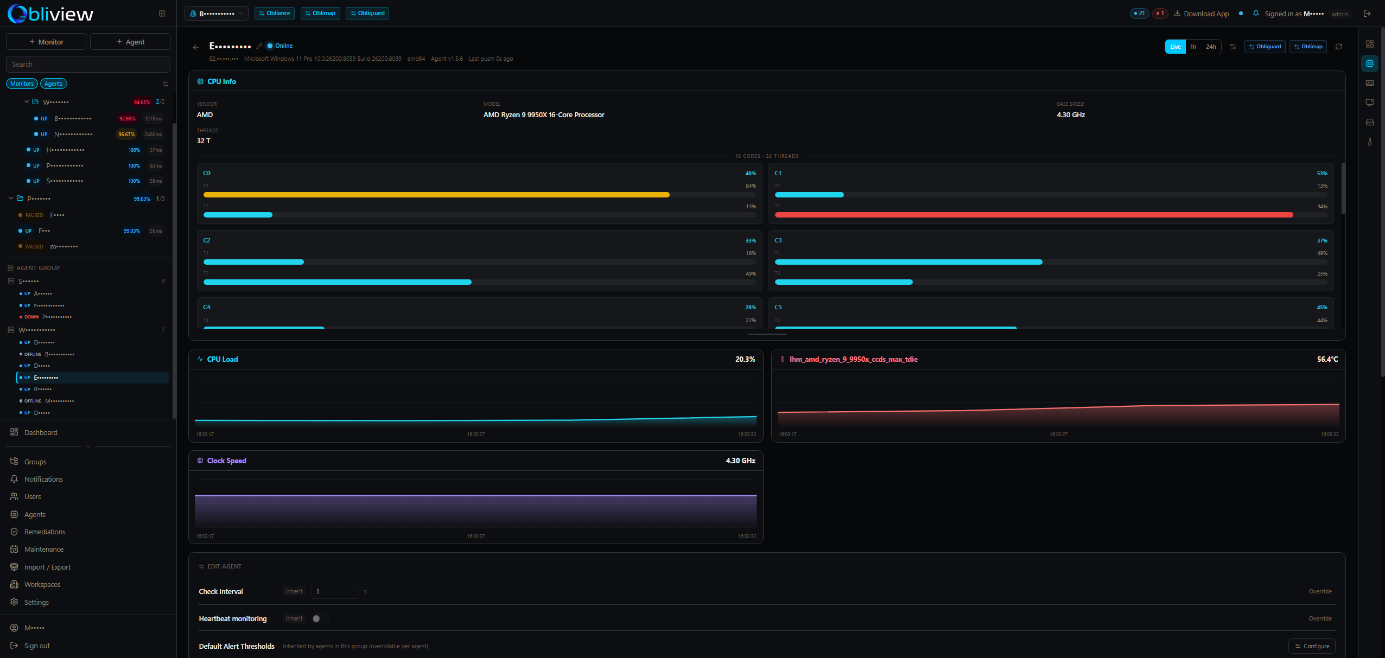Open the Temperature panel via thermometer icon
The width and height of the screenshot is (1385, 658).
(1370, 142)
